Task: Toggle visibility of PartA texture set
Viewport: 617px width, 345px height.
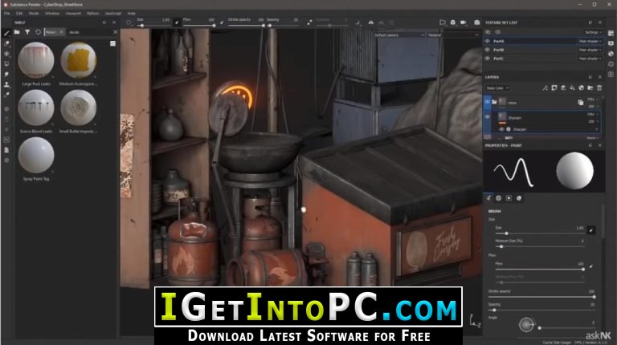Action: 488,40
